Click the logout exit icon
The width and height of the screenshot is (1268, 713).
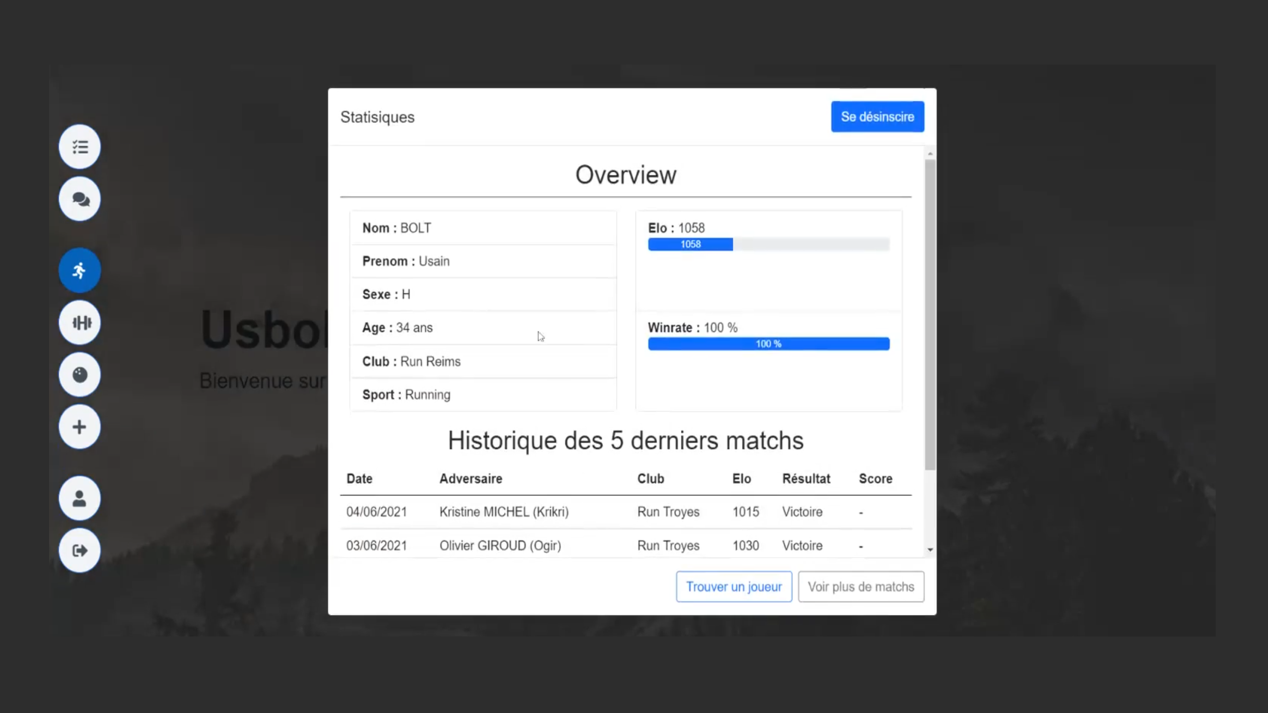click(x=79, y=550)
